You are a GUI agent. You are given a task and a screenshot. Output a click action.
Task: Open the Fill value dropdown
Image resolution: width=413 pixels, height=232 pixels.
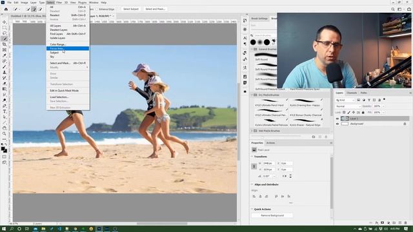click(383, 112)
